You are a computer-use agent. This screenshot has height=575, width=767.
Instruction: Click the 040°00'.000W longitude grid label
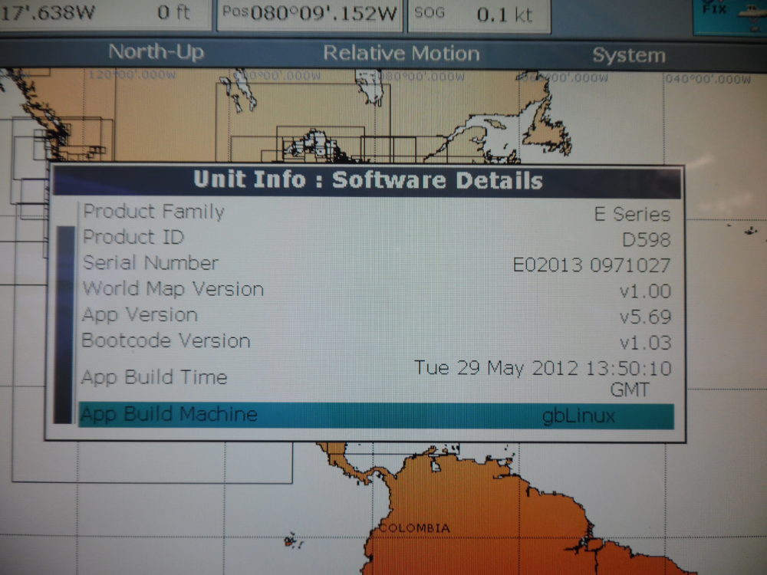click(708, 79)
